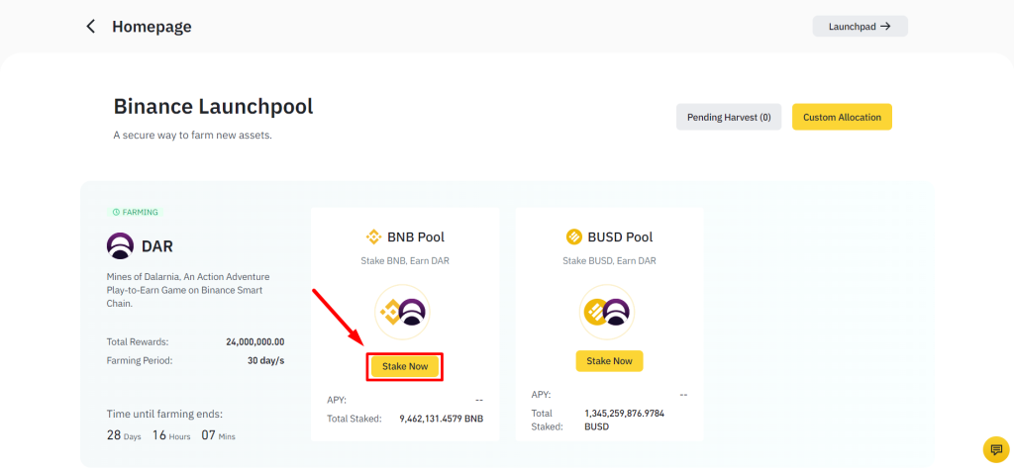The width and height of the screenshot is (1014, 472).
Task: Click the Farming Period value 30 day/s
Action: click(265, 361)
